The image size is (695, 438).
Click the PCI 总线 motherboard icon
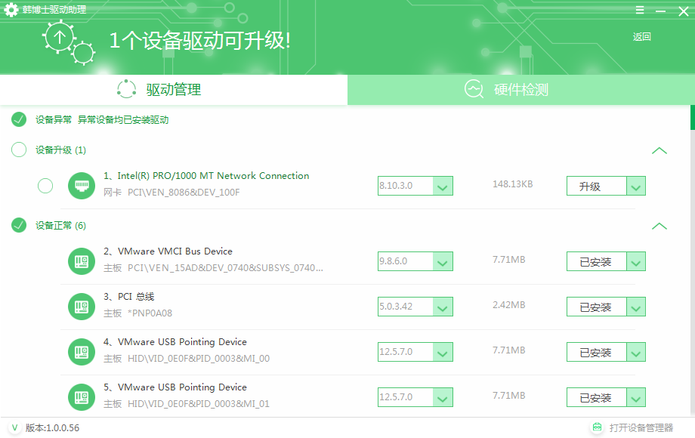click(81, 307)
